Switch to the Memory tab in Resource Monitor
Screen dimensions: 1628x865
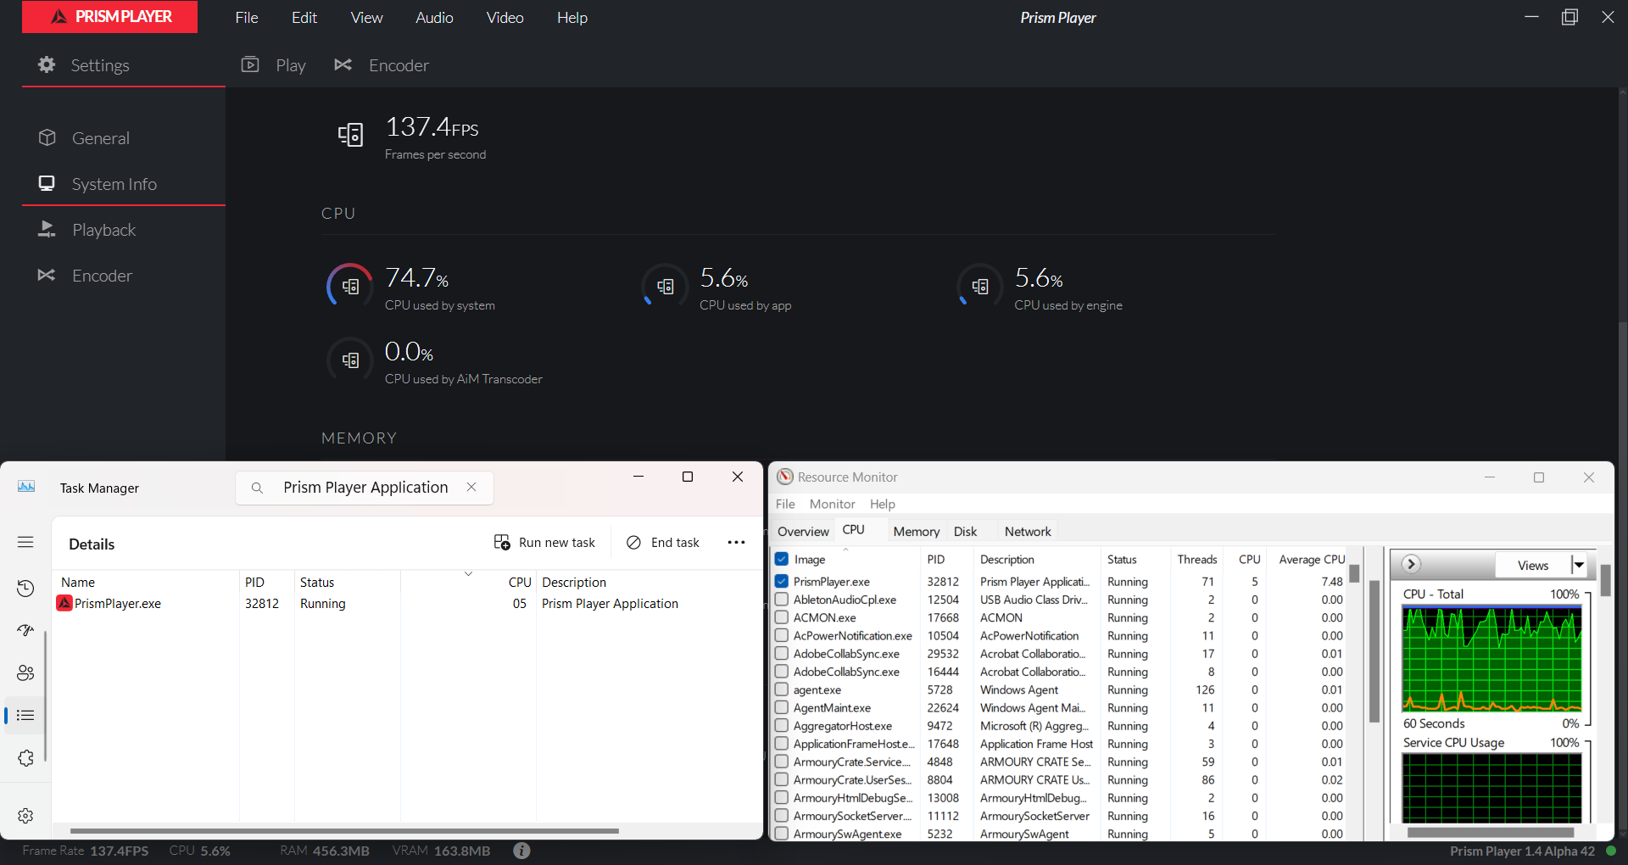(x=917, y=532)
